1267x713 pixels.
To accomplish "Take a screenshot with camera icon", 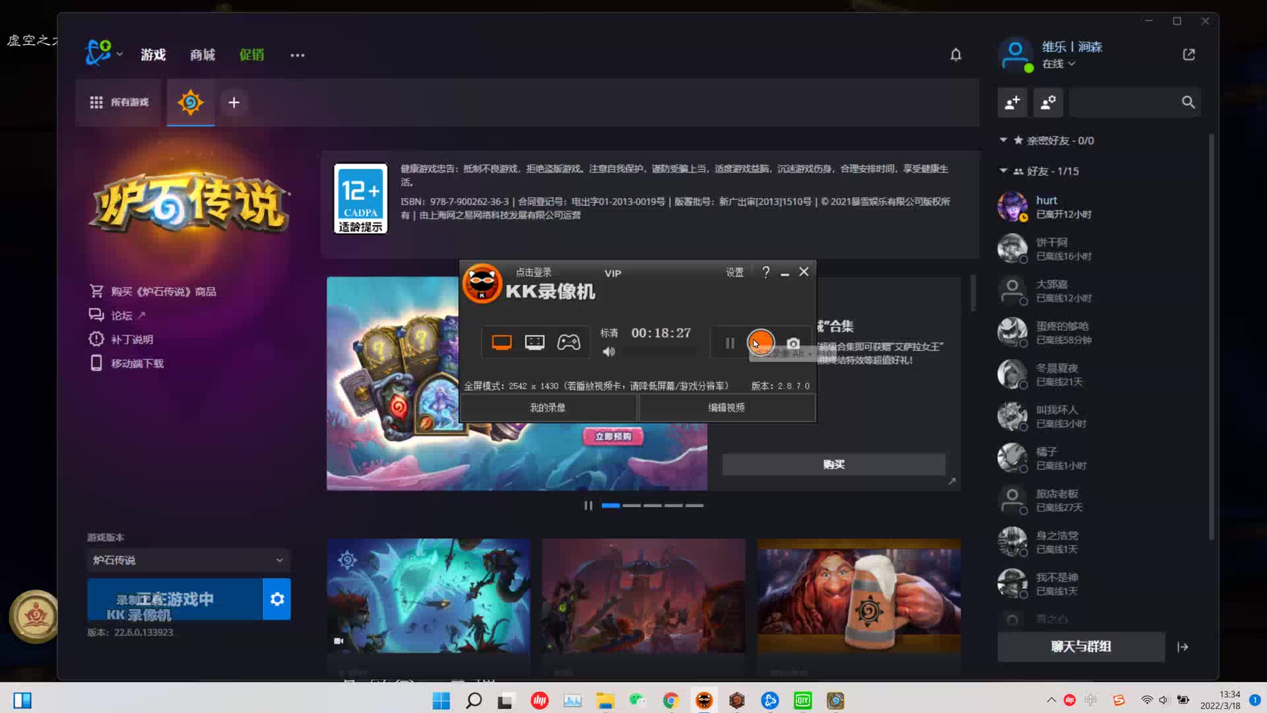I will (x=793, y=343).
